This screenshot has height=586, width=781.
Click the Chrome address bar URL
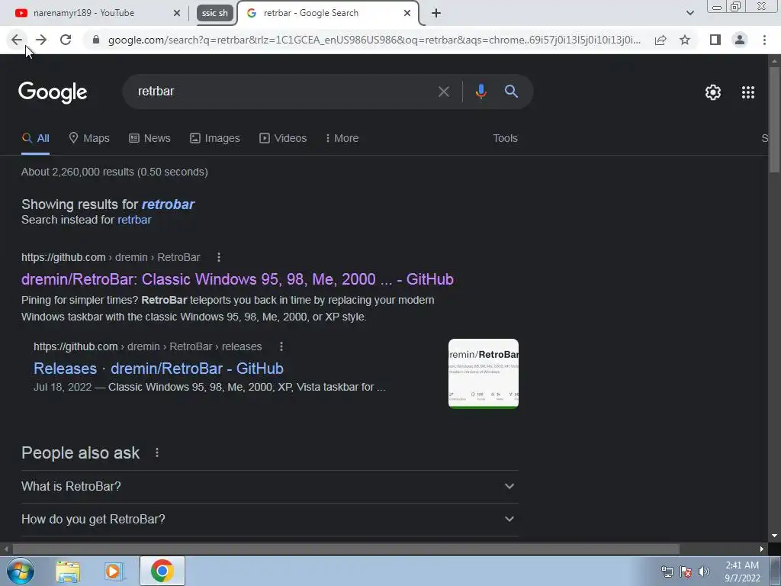(x=374, y=40)
